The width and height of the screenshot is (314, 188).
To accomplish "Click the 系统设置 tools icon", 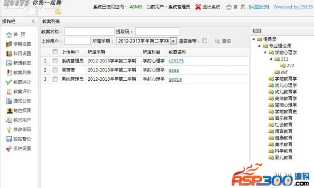I will click(9, 148).
